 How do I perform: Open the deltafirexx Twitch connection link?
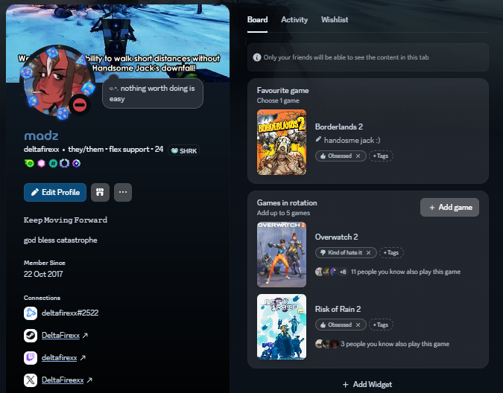(x=60, y=358)
